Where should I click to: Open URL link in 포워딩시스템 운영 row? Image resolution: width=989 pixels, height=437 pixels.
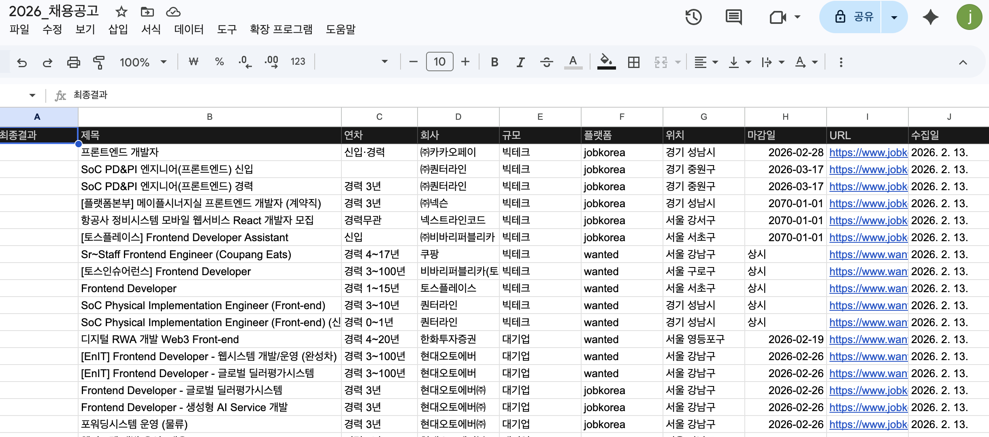click(x=868, y=424)
